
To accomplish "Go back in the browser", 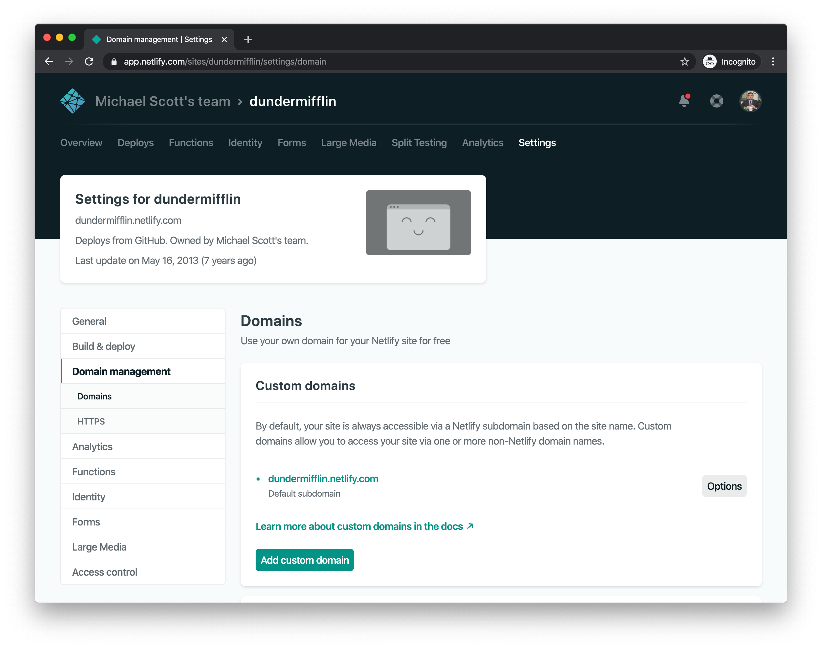I will tap(49, 61).
